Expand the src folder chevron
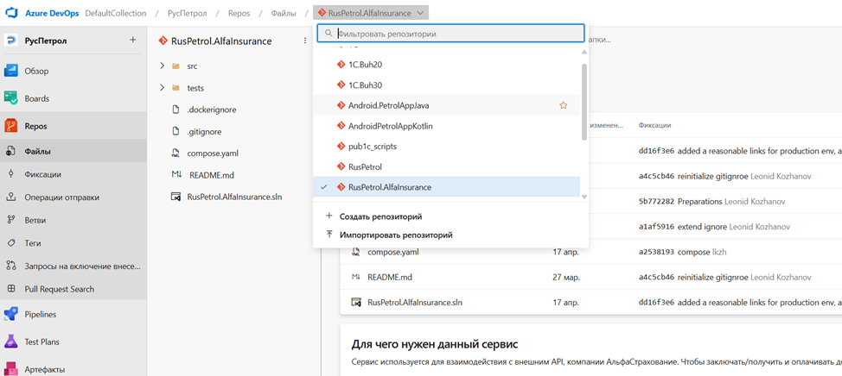 click(163, 66)
